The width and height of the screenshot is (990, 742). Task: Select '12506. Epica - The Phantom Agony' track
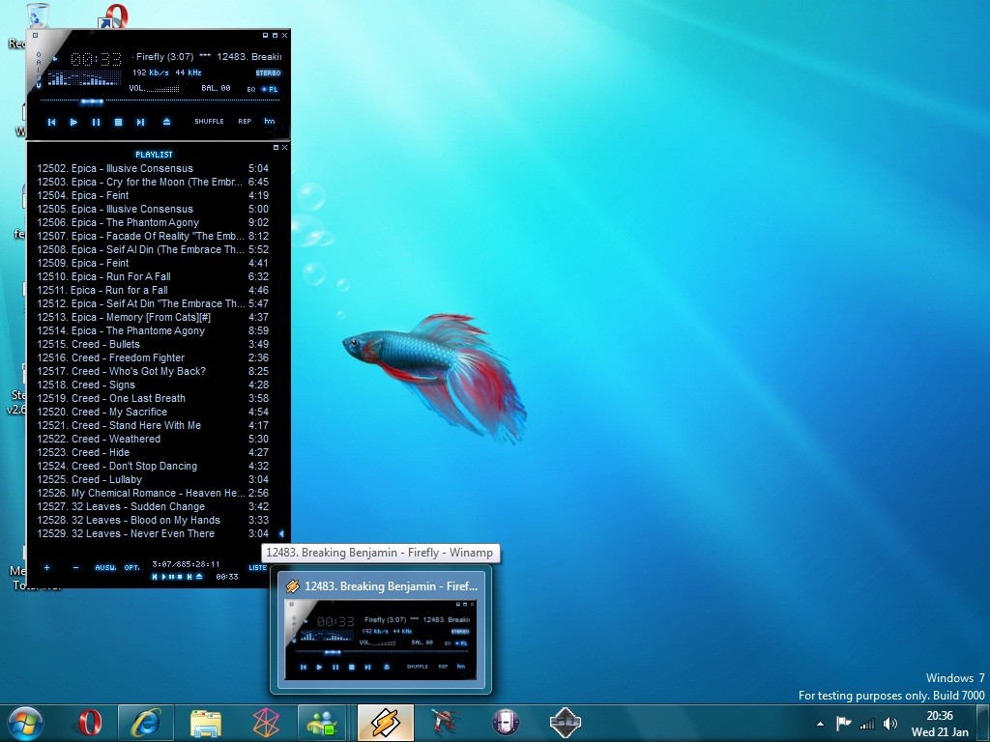[153, 223]
